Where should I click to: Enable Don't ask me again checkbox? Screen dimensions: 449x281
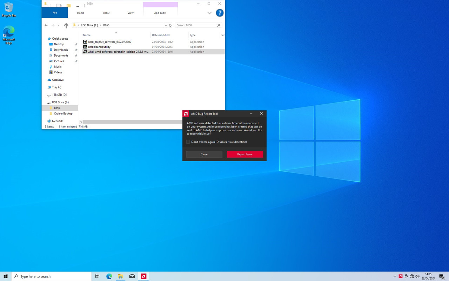[188, 142]
